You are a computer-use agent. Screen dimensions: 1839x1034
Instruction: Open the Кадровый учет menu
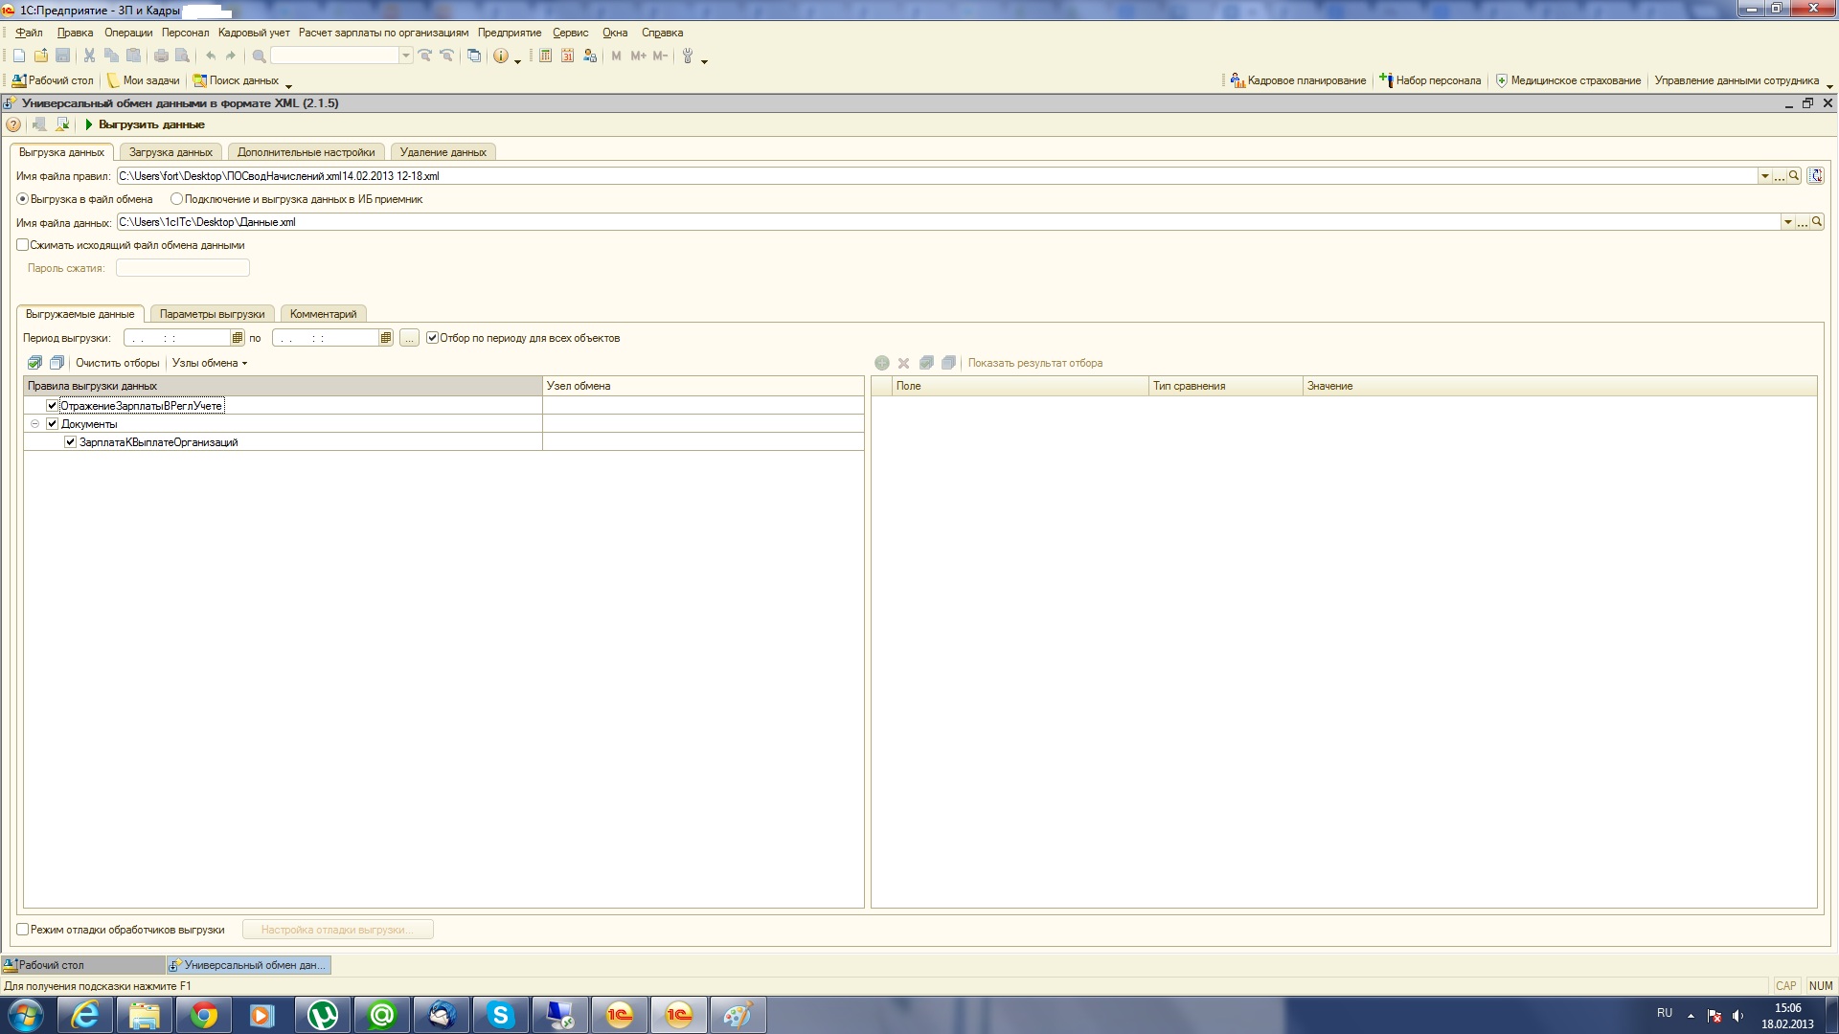253,33
